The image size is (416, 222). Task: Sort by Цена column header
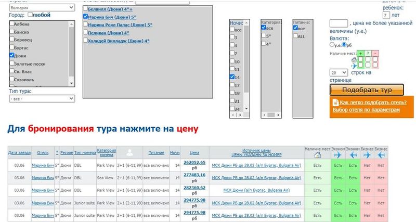tap(194, 153)
